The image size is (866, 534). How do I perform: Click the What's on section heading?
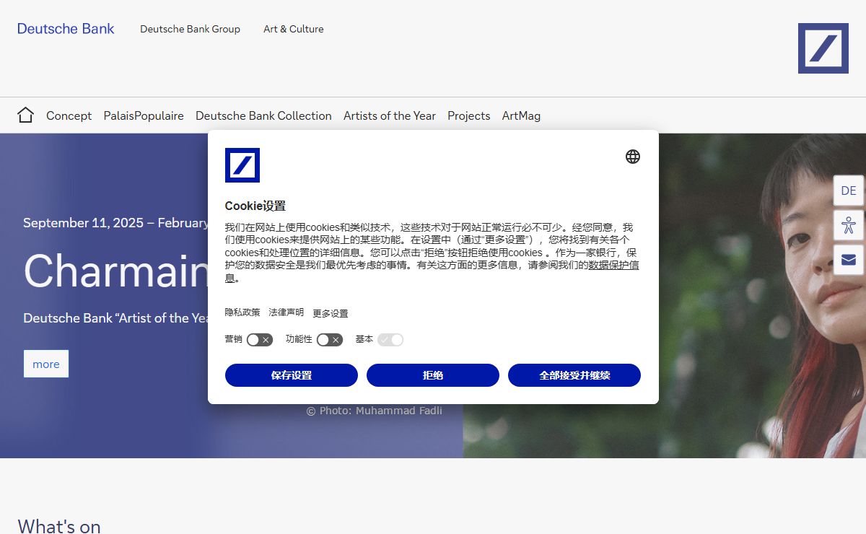(x=59, y=526)
